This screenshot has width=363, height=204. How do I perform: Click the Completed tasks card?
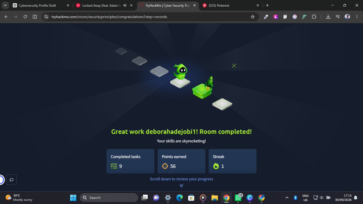coord(130,161)
